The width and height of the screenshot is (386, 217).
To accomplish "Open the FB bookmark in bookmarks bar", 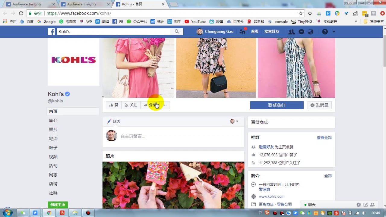I will (118, 22).
